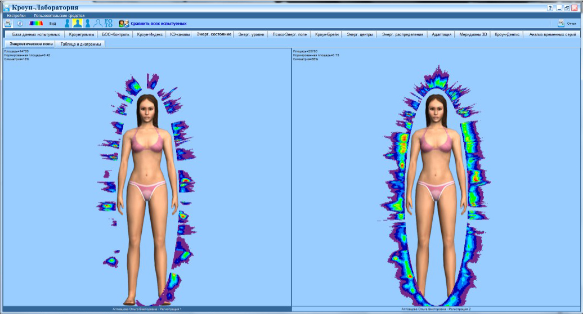
Task: Click the round info icon in the toolbar
Action: pyautogui.click(x=20, y=24)
